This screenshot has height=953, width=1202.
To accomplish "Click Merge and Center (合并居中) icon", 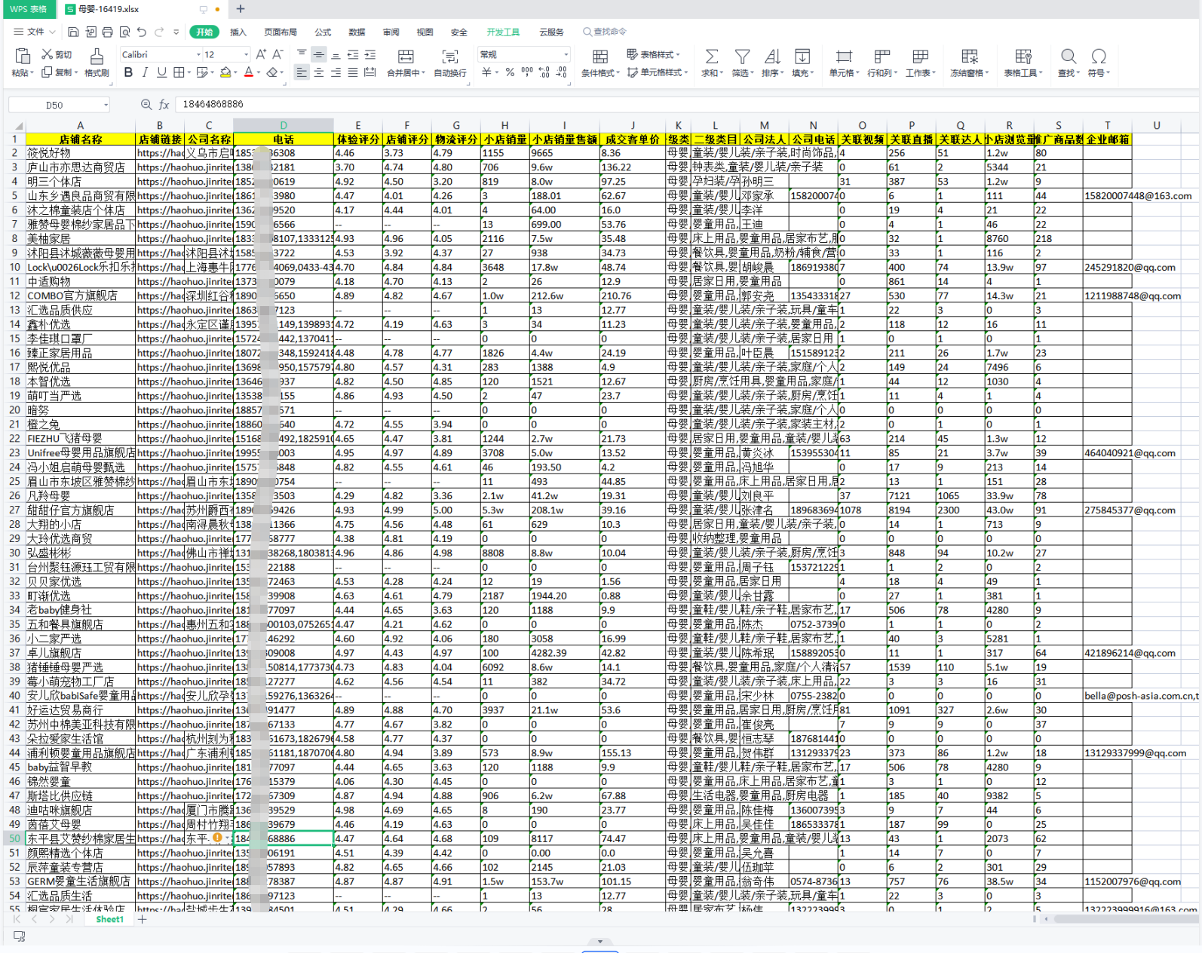I will pyautogui.click(x=406, y=57).
